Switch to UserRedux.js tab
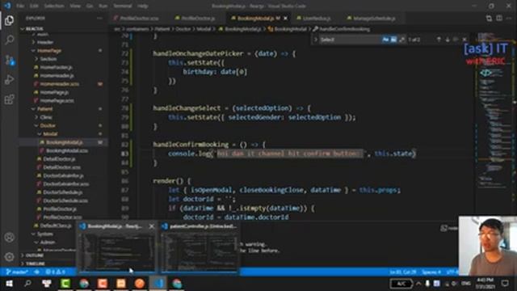This screenshot has width=517, height=291. [313, 19]
